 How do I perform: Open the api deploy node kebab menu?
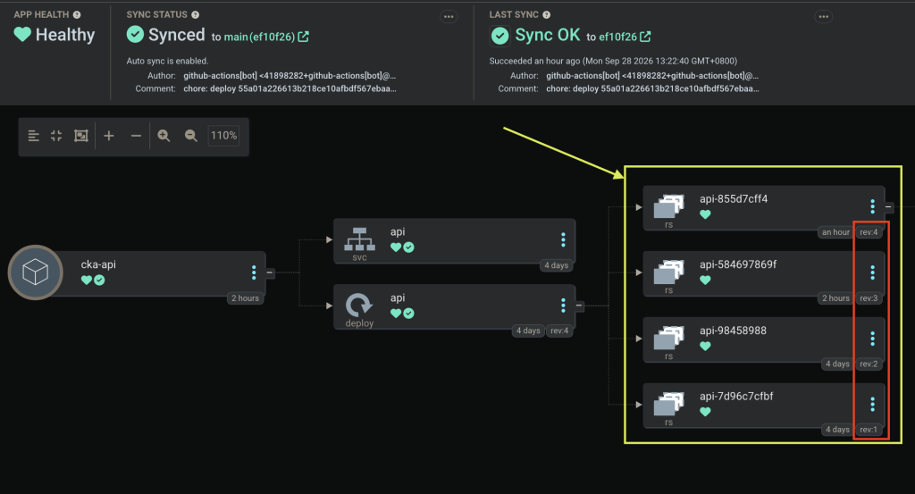563,305
